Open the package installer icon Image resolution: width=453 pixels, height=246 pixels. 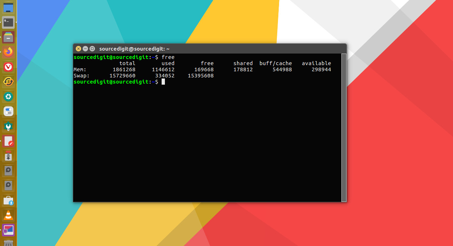click(x=8, y=156)
